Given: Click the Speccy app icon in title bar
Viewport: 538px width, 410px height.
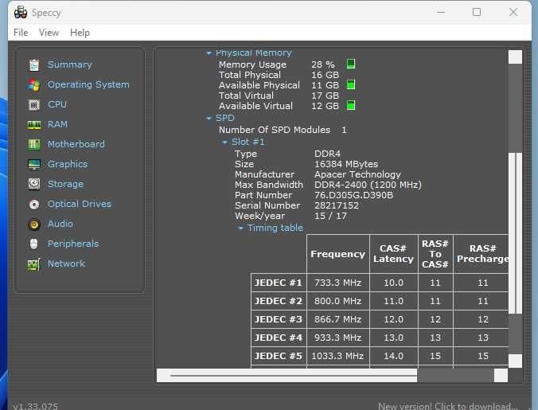Looking at the screenshot, I should pos(21,13).
